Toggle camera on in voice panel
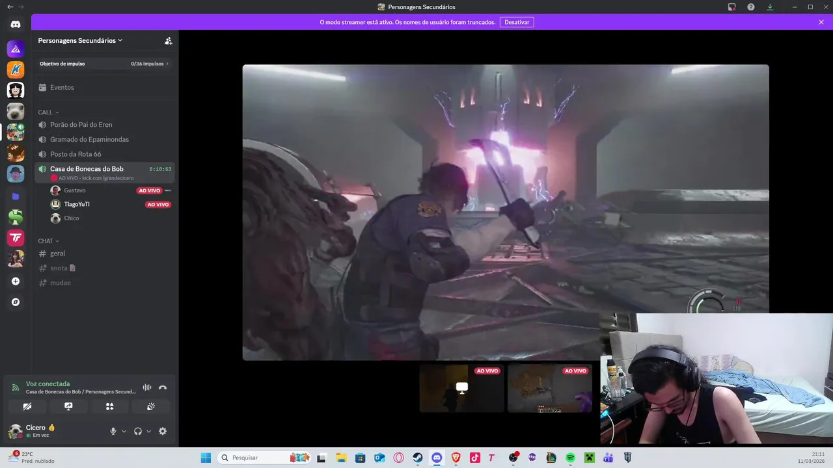The image size is (833, 468). pyautogui.click(x=27, y=406)
